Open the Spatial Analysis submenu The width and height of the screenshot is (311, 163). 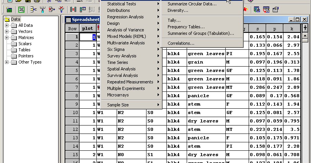(131, 69)
